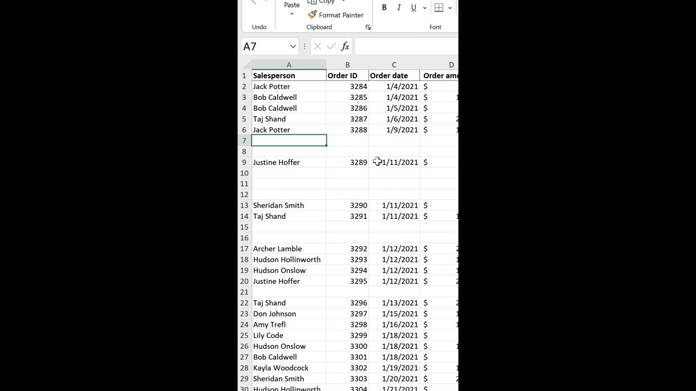Click Order ID 3303 cell
Viewport: 696px width, 391px height.
347,379
